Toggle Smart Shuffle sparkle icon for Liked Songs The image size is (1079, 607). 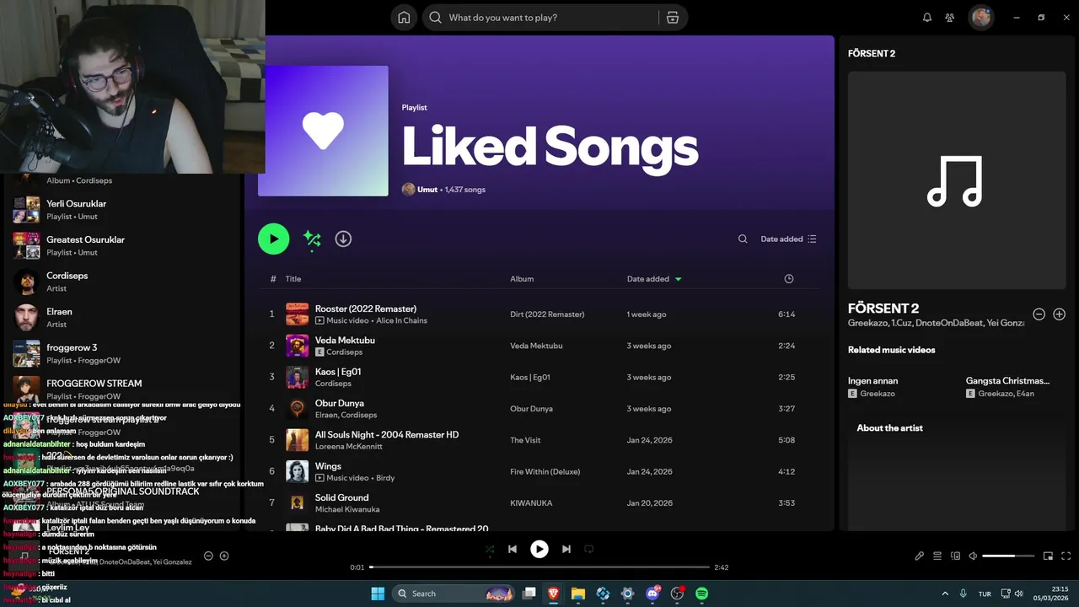(312, 239)
